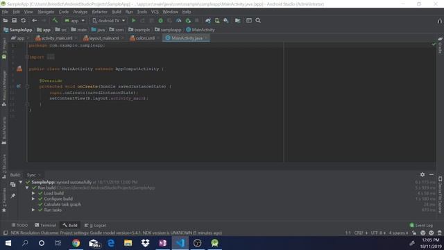Image resolution: width=444 pixels, height=250 pixels.
Task: Open the File menu
Action: 5,12
